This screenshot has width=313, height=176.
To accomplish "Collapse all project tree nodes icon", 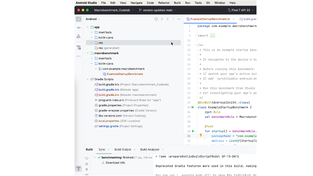I will [x=168, y=19].
